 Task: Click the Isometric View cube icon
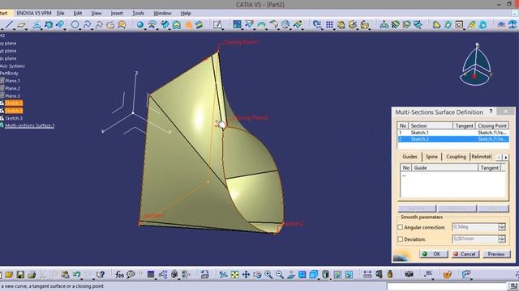pyautogui.click(x=314, y=275)
